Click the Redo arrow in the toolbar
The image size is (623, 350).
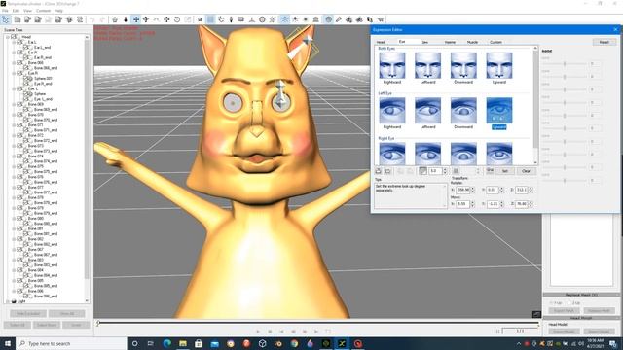(x=102, y=19)
